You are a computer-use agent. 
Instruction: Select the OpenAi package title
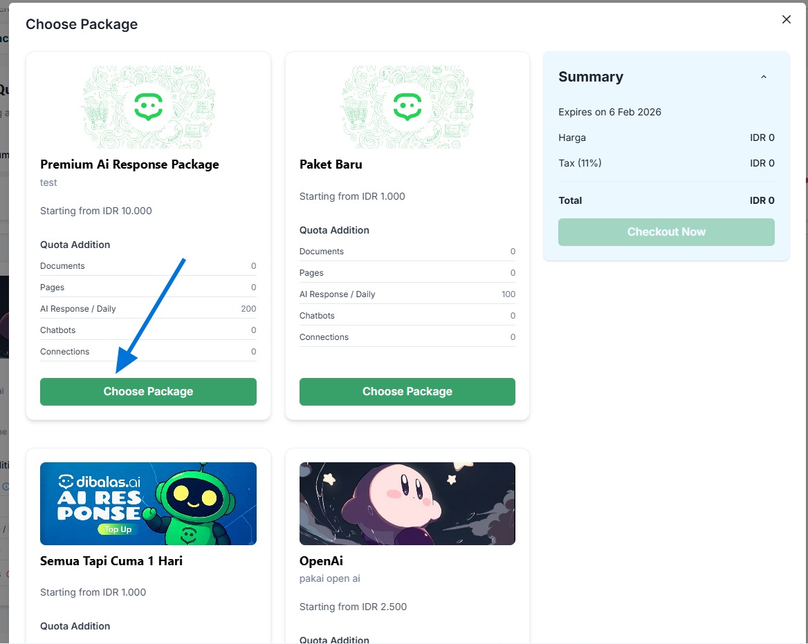pos(321,561)
